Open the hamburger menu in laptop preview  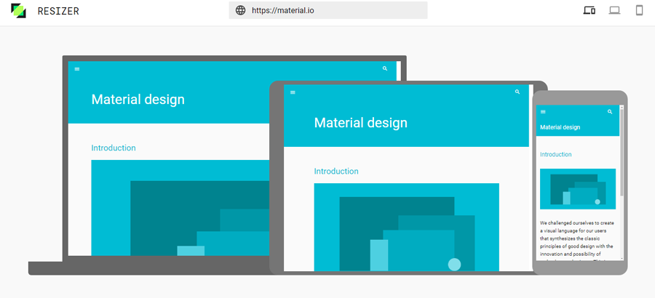77,69
